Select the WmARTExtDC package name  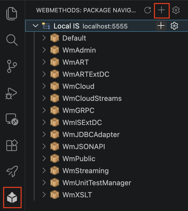pyautogui.click(x=86, y=74)
